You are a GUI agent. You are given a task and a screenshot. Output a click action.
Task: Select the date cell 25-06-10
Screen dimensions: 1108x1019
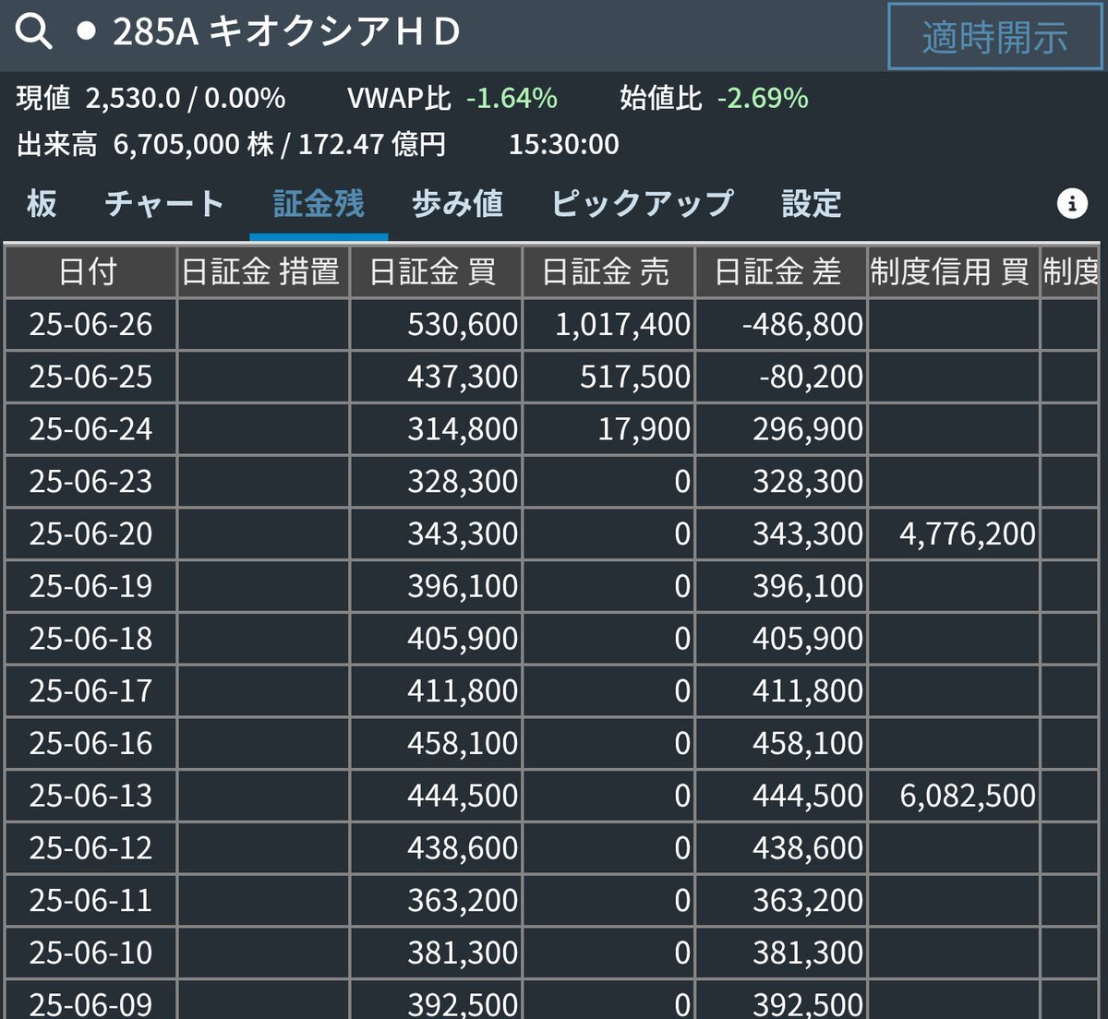(90, 953)
